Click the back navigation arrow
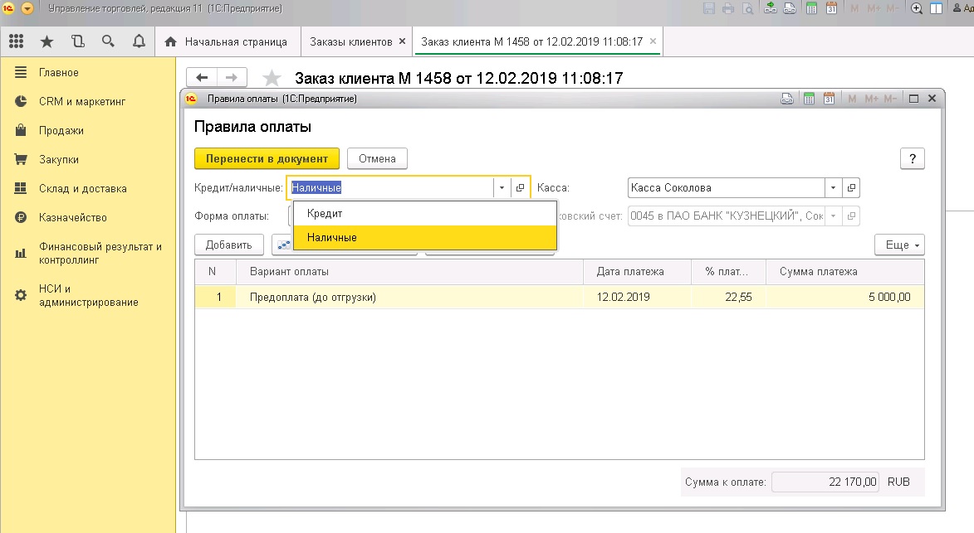Image resolution: width=974 pixels, height=533 pixels. (x=202, y=77)
